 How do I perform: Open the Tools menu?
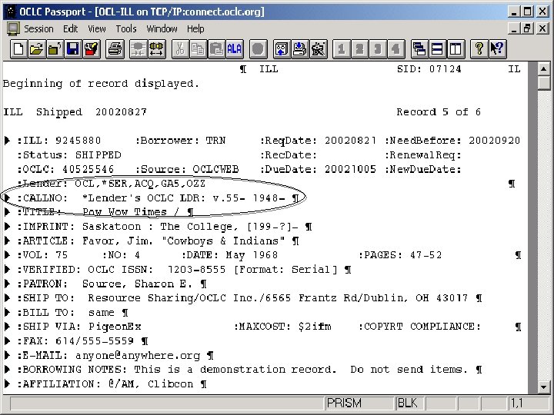126,29
